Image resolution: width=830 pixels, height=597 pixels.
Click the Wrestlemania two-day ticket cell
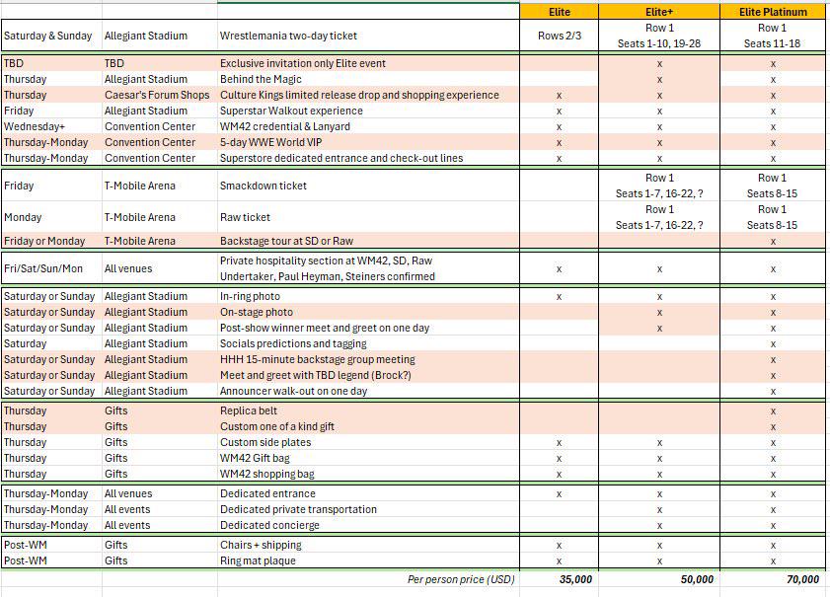[x=368, y=36]
